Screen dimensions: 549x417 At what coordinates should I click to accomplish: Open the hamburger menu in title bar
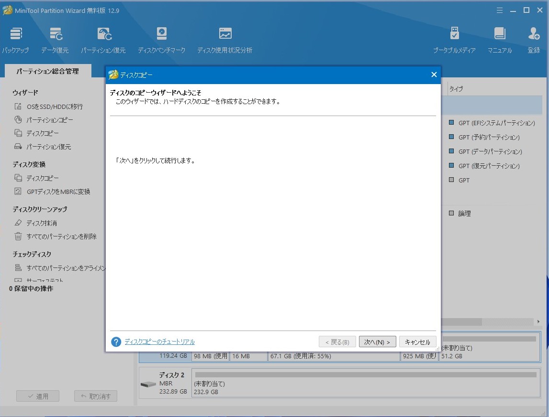[x=500, y=10]
